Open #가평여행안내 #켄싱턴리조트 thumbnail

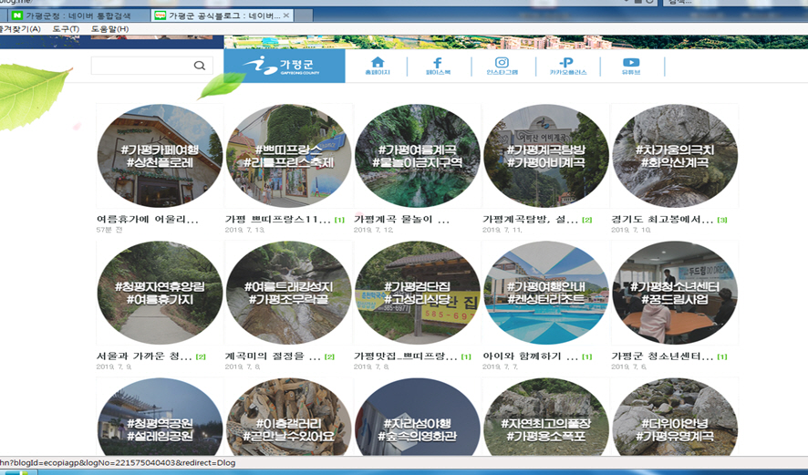pyautogui.click(x=546, y=293)
